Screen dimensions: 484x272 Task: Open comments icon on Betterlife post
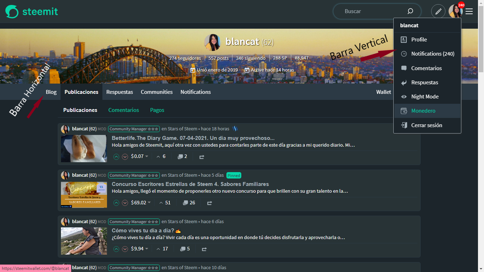(x=181, y=157)
